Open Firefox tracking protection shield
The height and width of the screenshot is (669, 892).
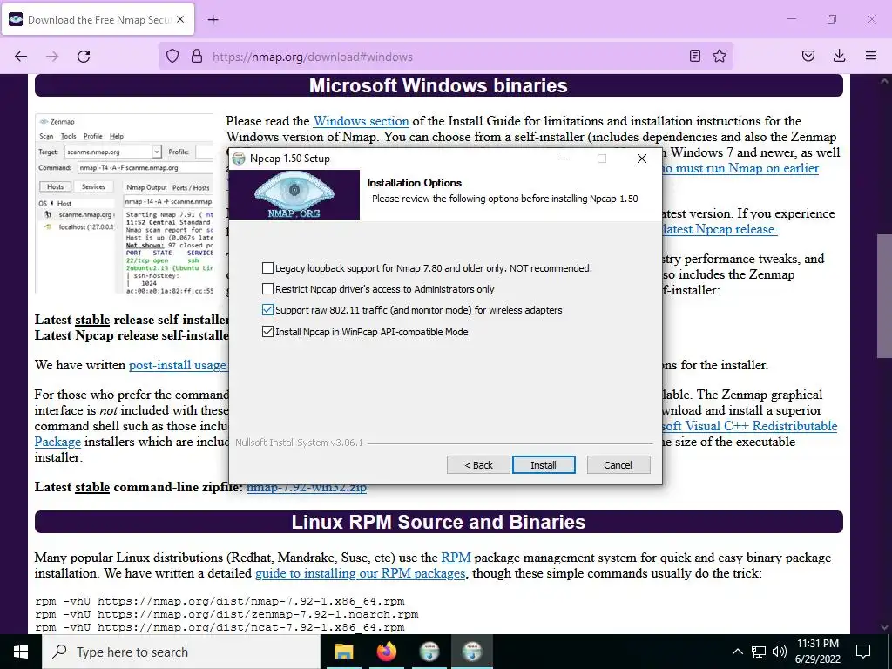click(x=172, y=57)
